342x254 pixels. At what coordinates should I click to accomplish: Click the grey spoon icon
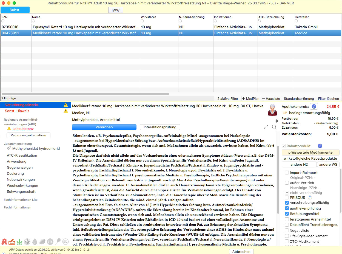click(58, 242)
